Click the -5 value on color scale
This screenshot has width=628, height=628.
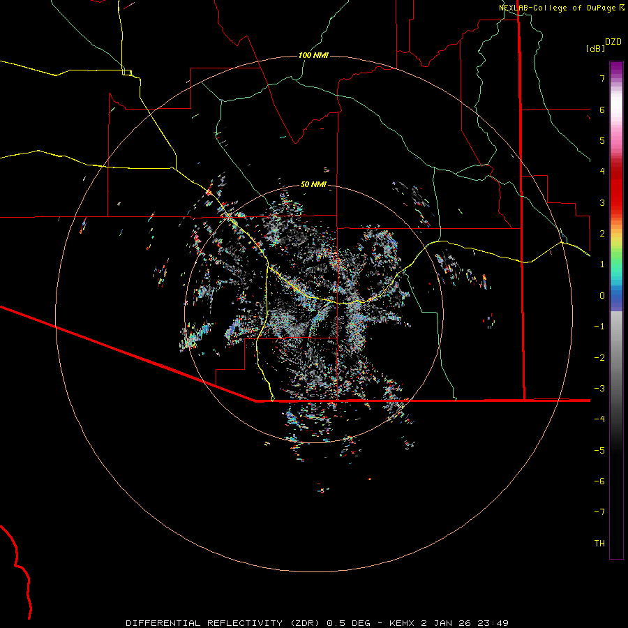pos(599,451)
